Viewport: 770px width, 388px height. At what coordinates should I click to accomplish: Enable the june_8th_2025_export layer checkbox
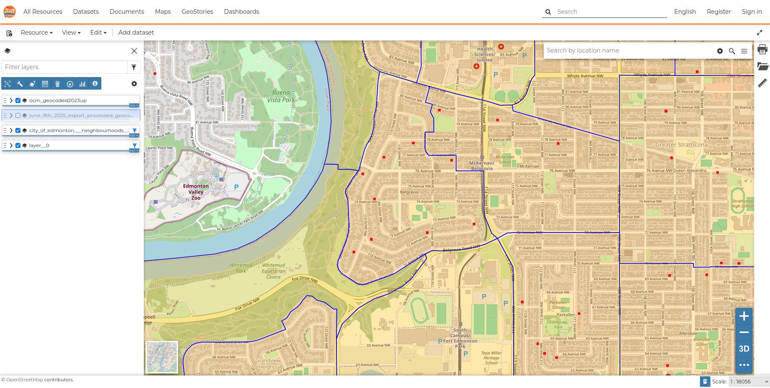pyautogui.click(x=18, y=115)
